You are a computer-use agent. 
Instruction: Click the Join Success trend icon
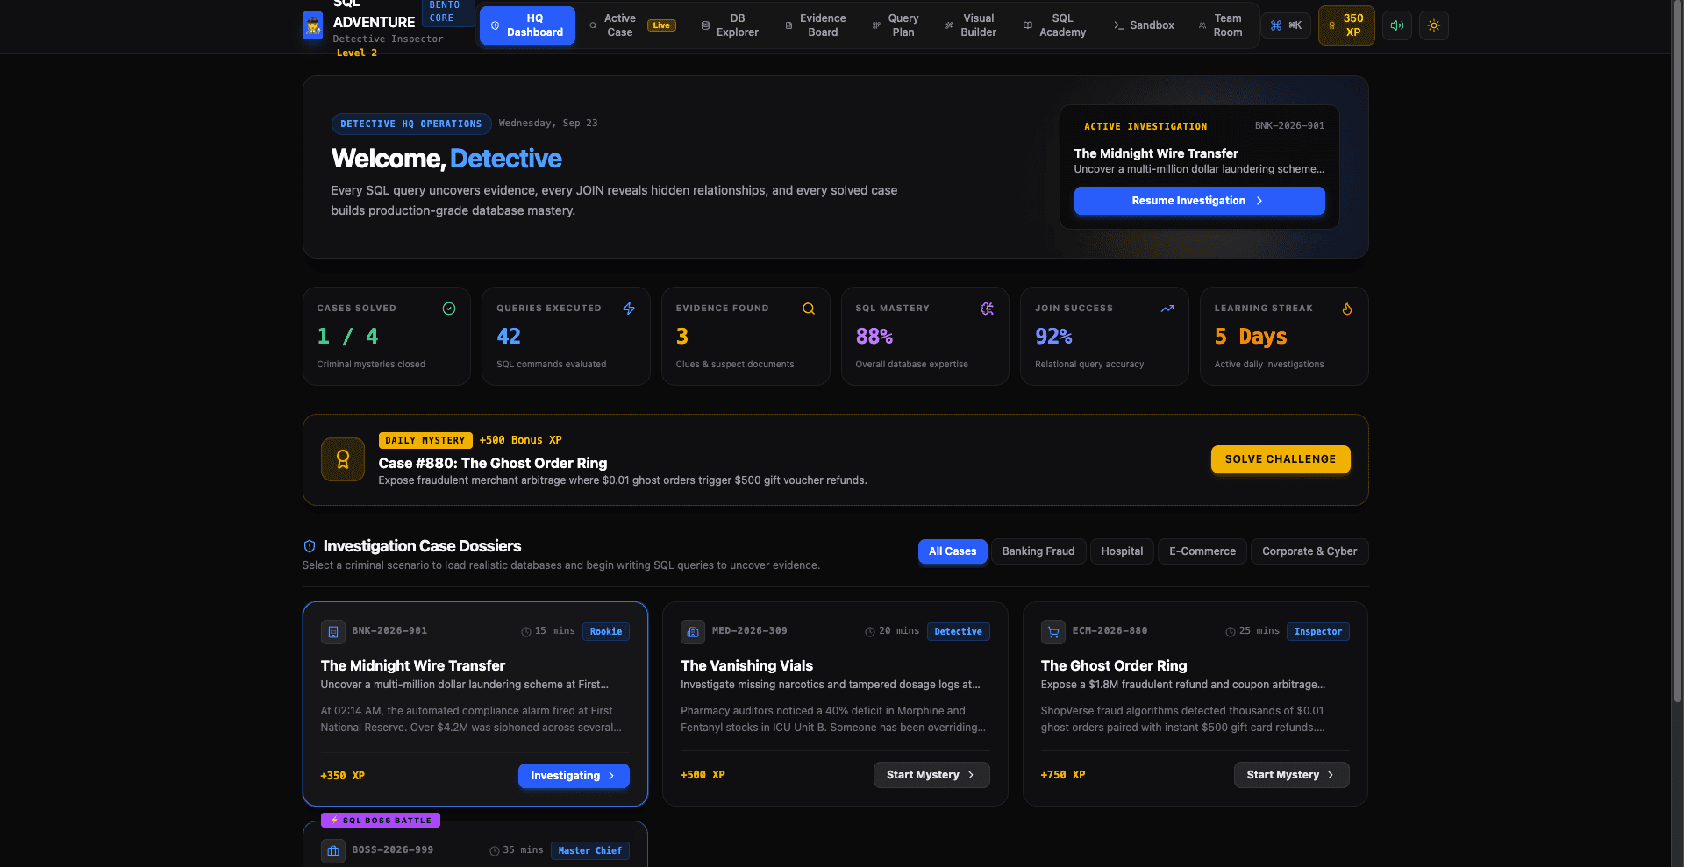(1167, 309)
